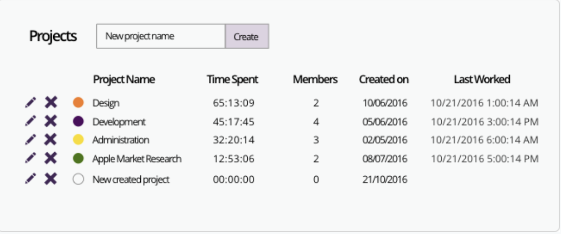The width and height of the screenshot is (561, 234).
Task: Sort by the Time Spent column header
Action: click(232, 80)
